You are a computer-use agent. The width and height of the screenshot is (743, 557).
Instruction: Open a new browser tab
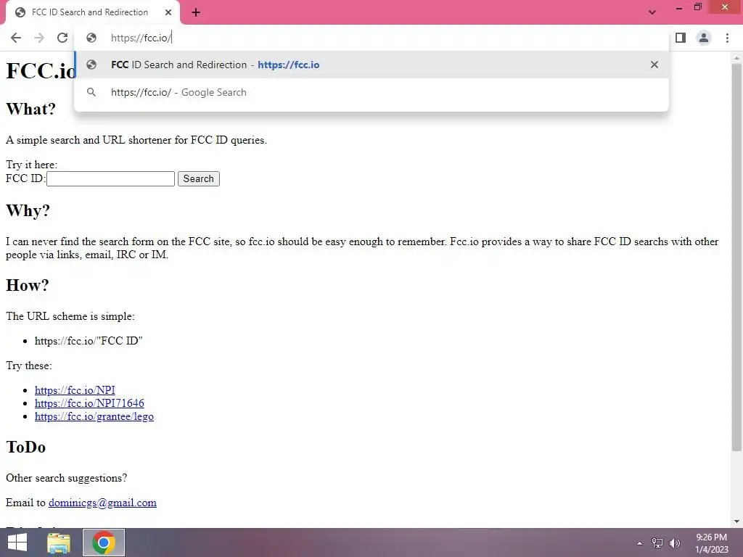(x=196, y=12)
